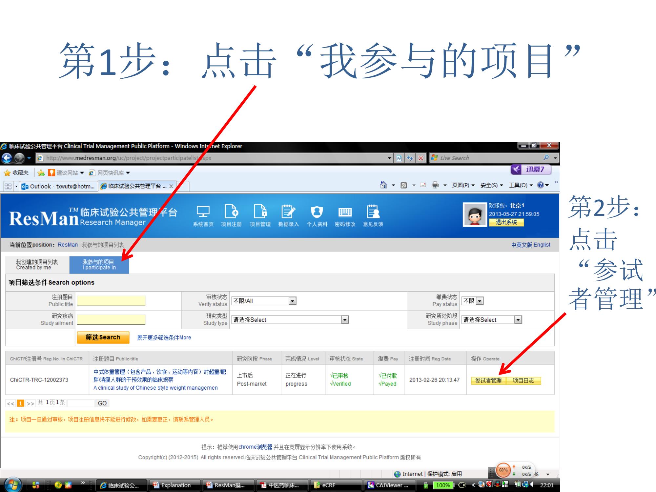Click 展开更多筛选条件More link
The image size is (656, 492).
[x=164, y=338]
